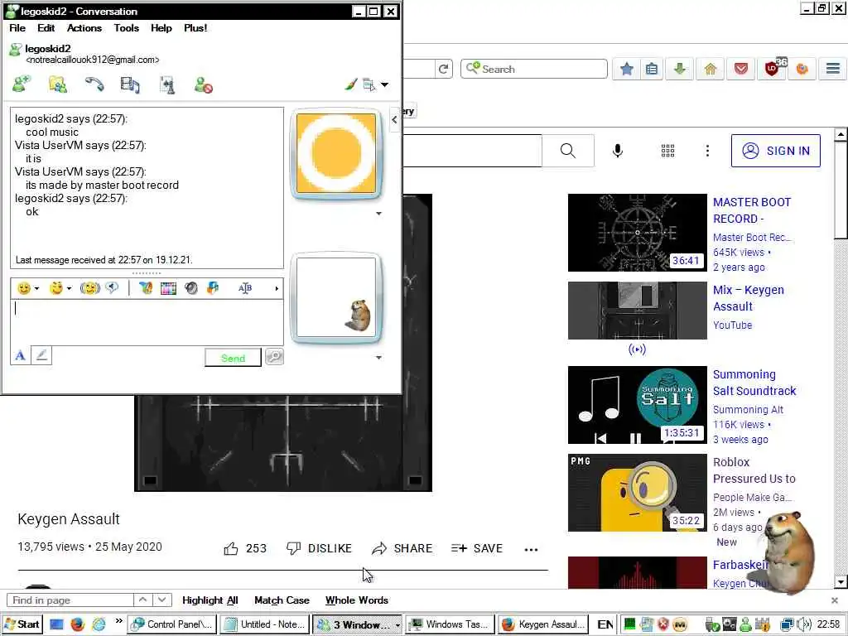Image resolution: width=848 pixels, height=636 pixels.
Task: Toggle Highlight All in find bar
Action: pyautogui.click(x=210, y=600)
